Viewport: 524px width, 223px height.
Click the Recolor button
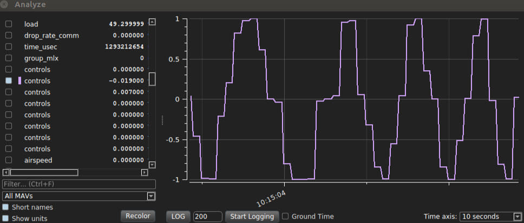pyautogui.click(x=138, y=216)
